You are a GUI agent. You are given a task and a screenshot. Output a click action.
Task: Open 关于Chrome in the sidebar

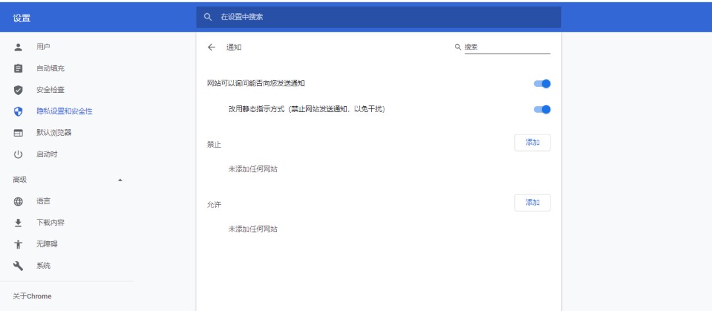click(32, 297)
